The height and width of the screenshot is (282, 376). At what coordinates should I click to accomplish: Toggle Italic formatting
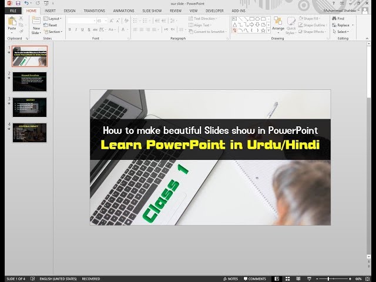76,29
